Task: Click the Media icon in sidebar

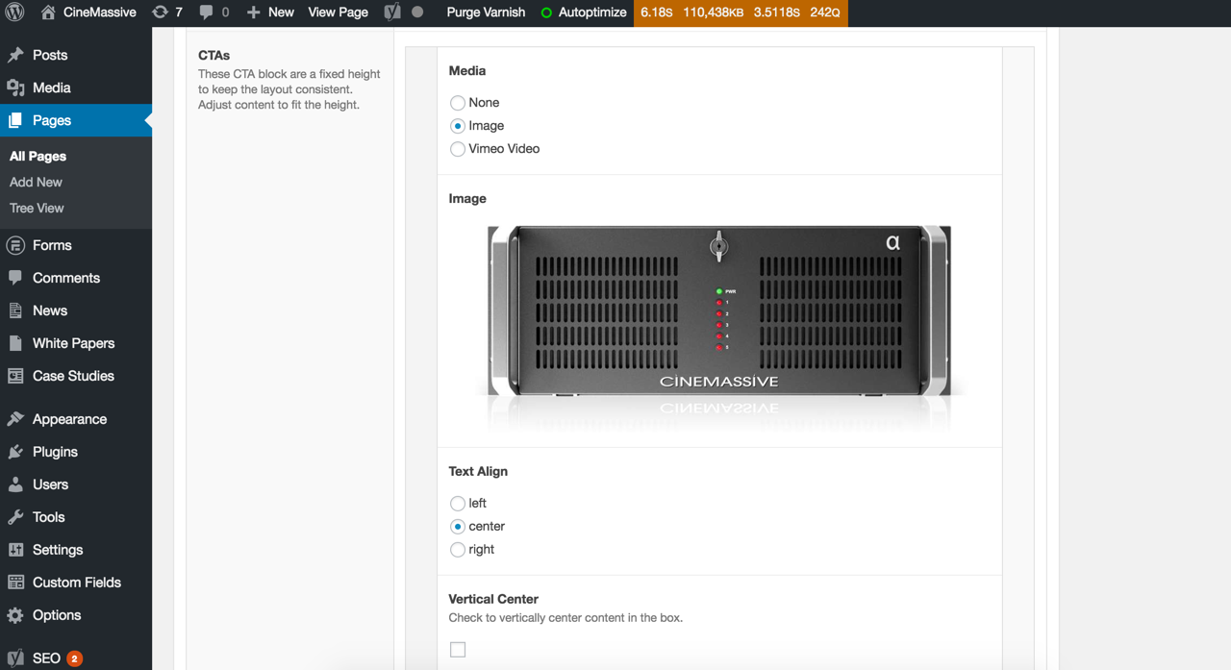Action: [15, 88]
